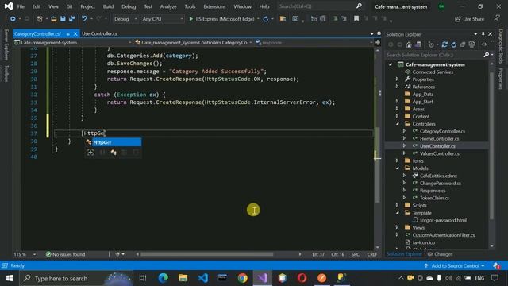
Task: Open the Any CPU platform dropdown
Action: [x=163, y=19]
